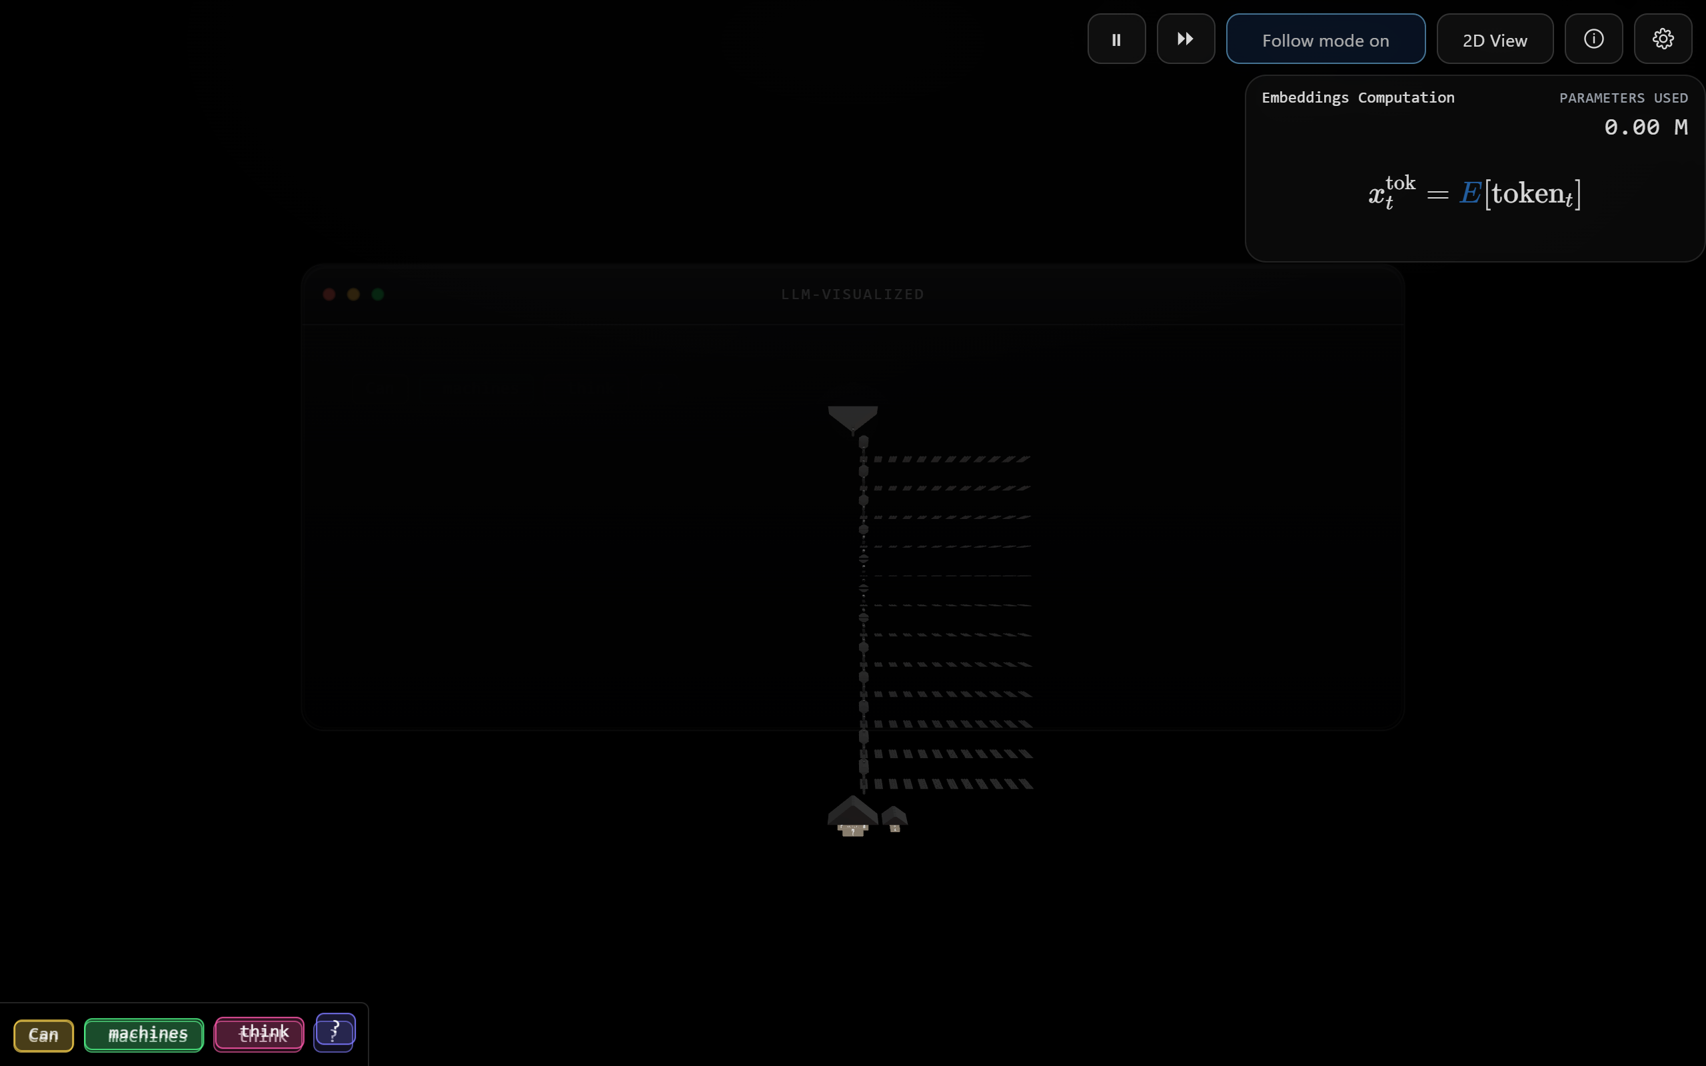Select the 'machines' token chip

point(144,1034)
